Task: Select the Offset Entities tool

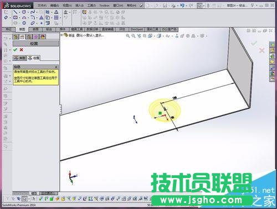Action: [x=48, y=23]
